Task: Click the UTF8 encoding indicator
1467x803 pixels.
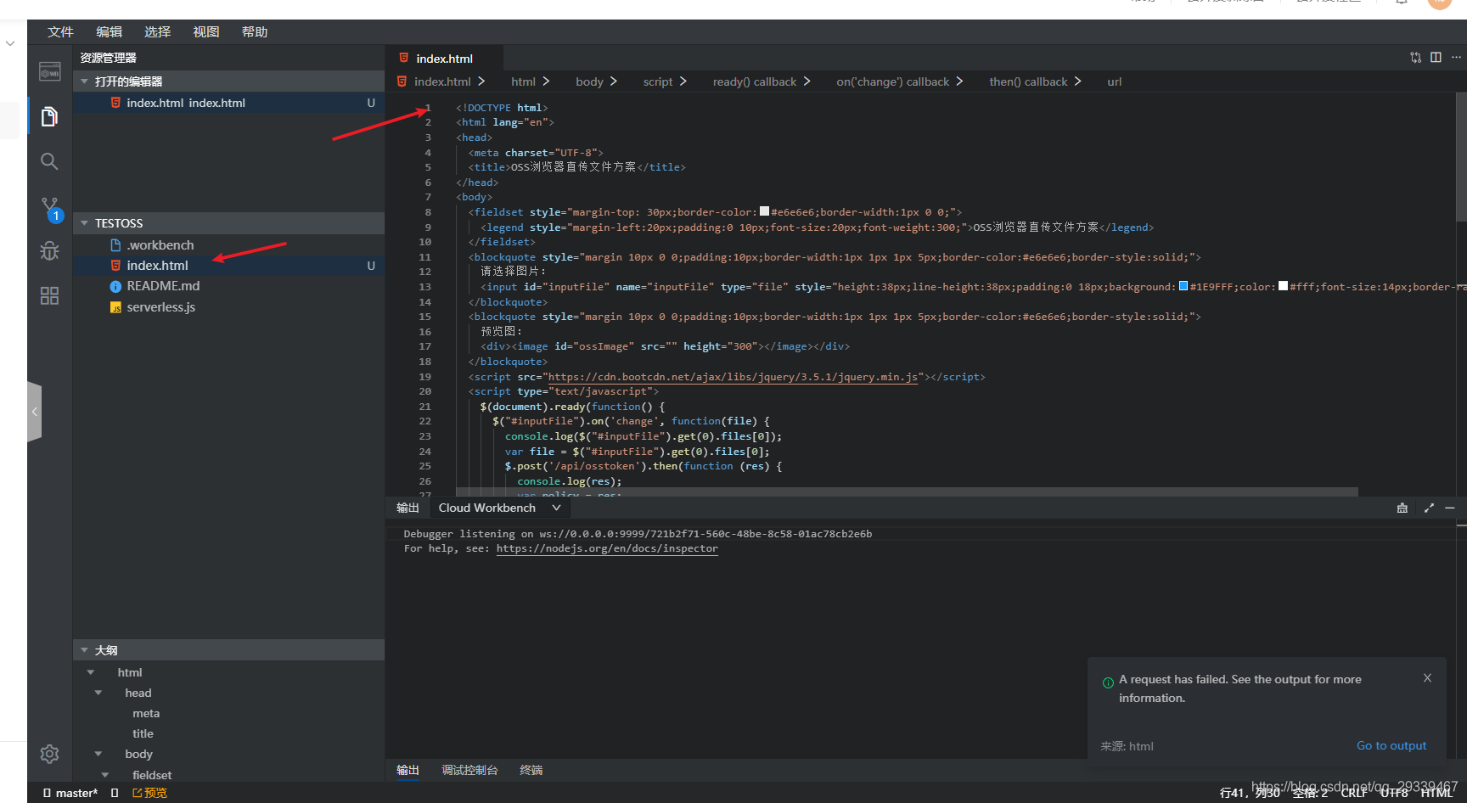Action: coord(1394,793)
